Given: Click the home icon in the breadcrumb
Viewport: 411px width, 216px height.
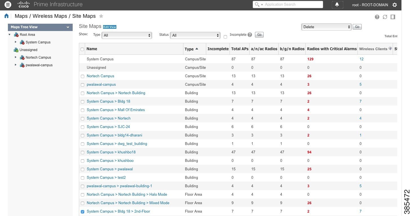Looking at the screenshot, I should (x=6, y=16).
